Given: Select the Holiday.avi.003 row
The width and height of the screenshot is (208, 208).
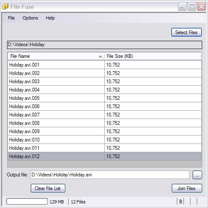Looking at the screenshot, I should (104, 82).
